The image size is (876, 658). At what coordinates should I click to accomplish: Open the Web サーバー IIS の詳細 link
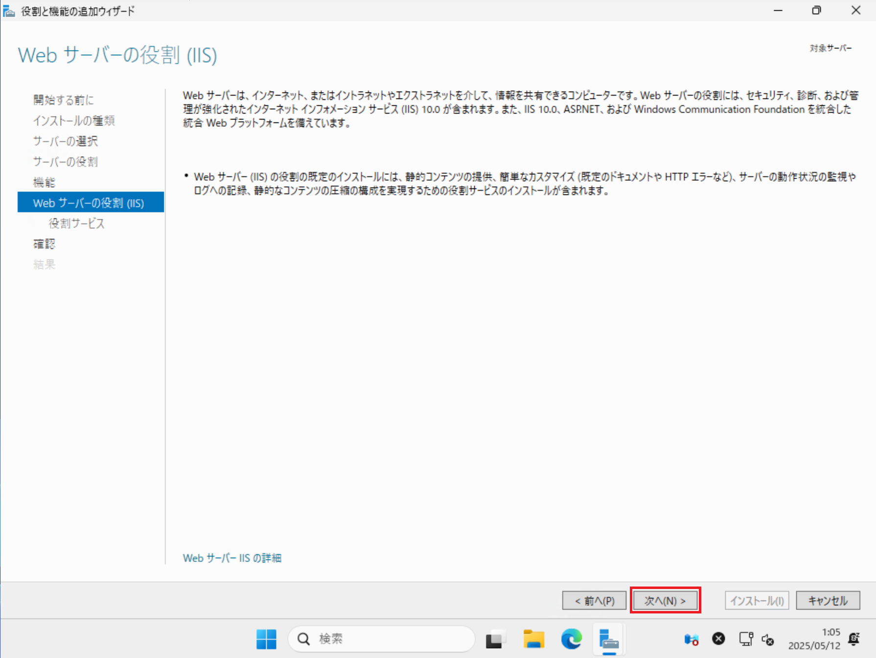pos(232,558)
